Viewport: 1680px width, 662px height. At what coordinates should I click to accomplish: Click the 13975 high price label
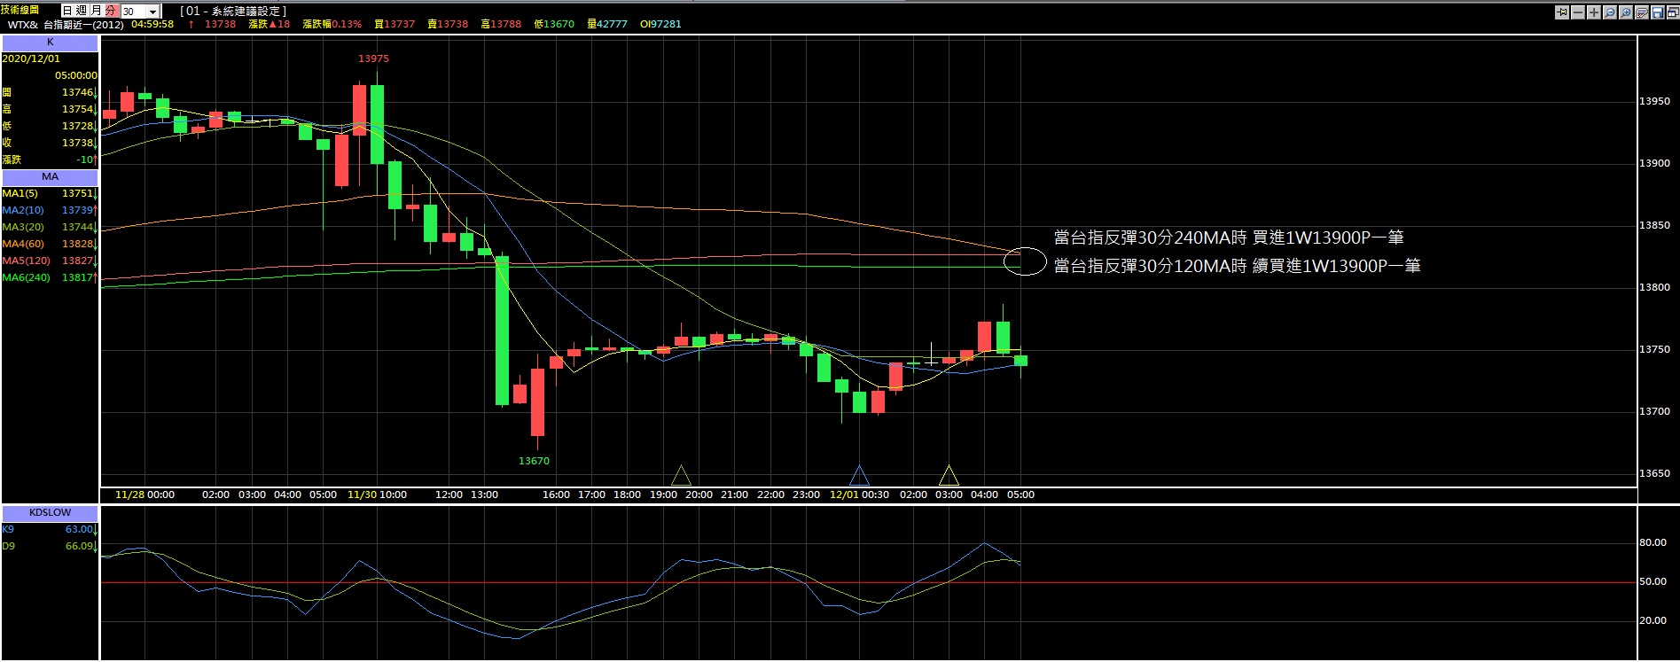click(373, 58)
